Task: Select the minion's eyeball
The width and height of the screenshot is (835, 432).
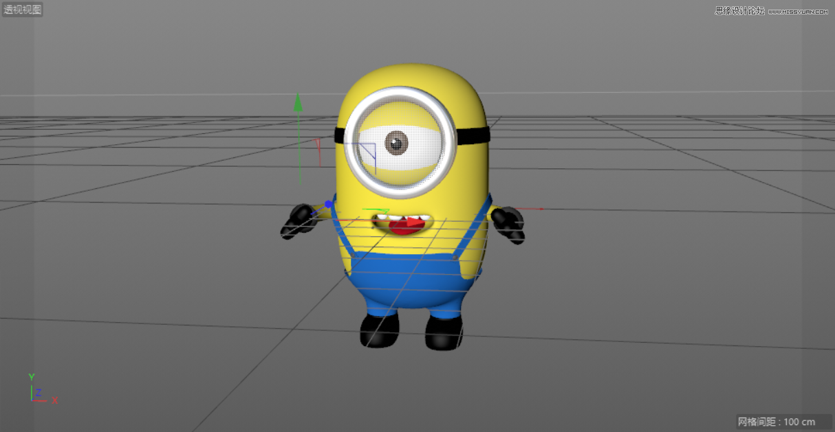Action: point(398,141)
